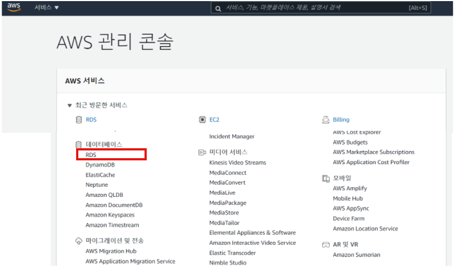Click the 마이그레이션 및 전송 cloud icon
This screenshot has width=460, height=275.
pos(79,241)
